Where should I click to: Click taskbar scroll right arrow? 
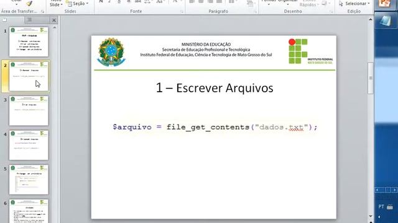(x=395, y=190)
